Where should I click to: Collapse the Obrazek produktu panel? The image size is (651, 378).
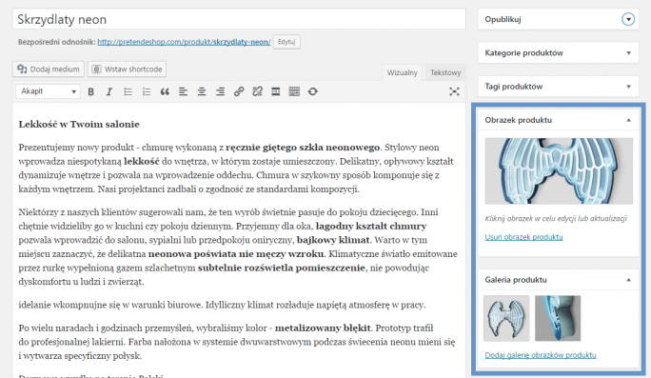[x=628, y=120]
